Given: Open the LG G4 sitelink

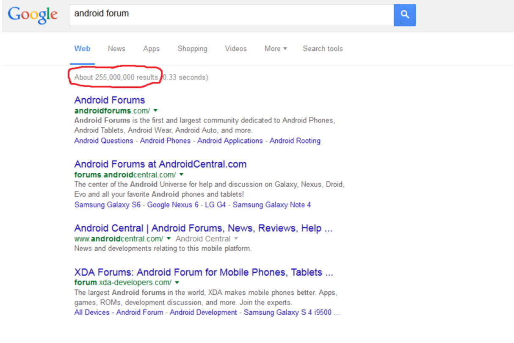Looking at the screenshot, I should coord(216,205).
